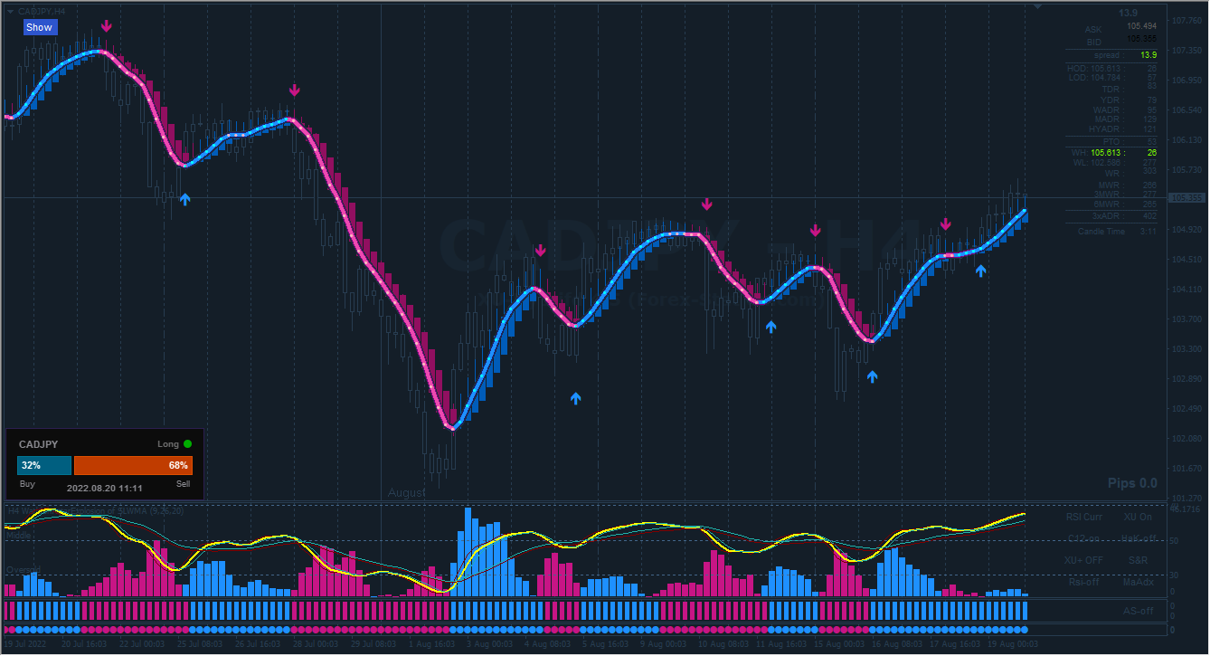
Task: Expand the CADJPY,H4 chart dropdown triangle
Action: [x=10, y=10]
